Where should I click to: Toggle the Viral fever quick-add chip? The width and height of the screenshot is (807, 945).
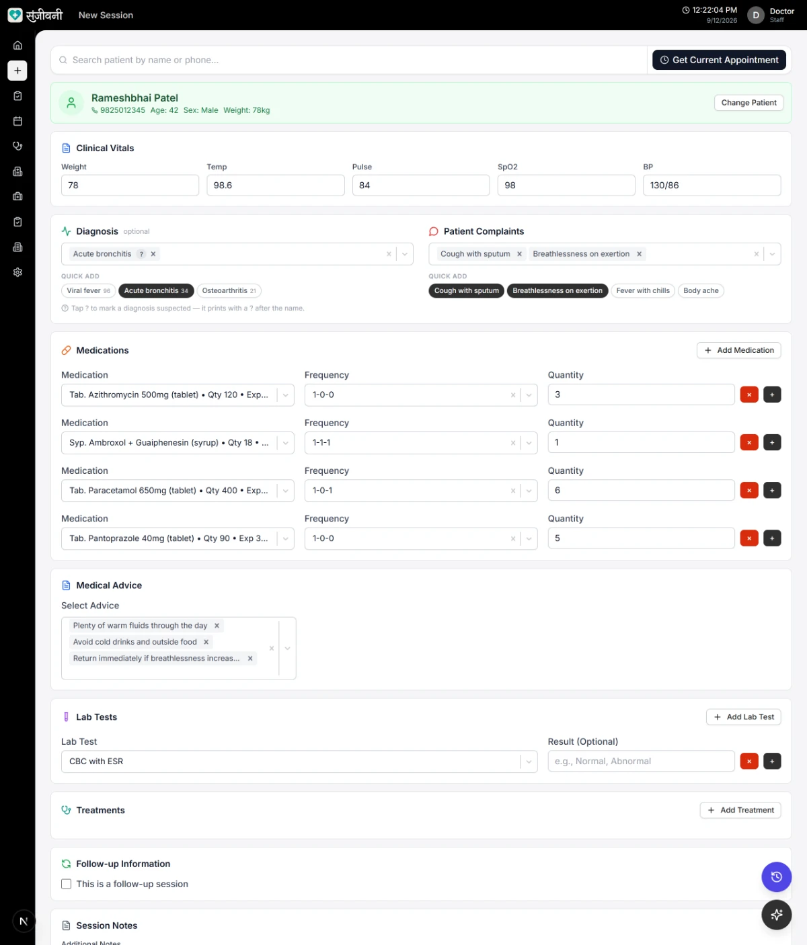point(88,291)
